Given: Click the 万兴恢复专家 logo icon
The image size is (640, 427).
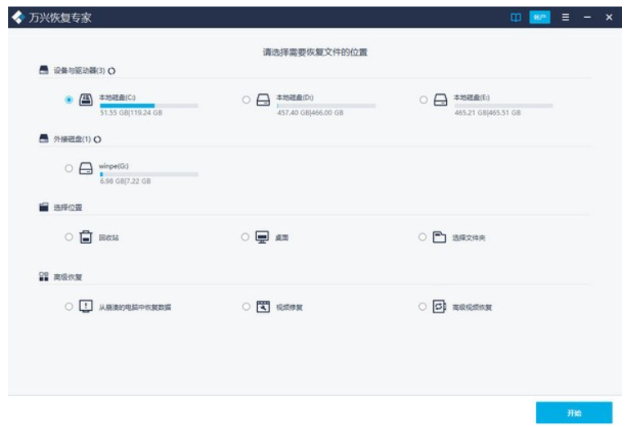Looking at the screenshot, I should coord(18,17).
